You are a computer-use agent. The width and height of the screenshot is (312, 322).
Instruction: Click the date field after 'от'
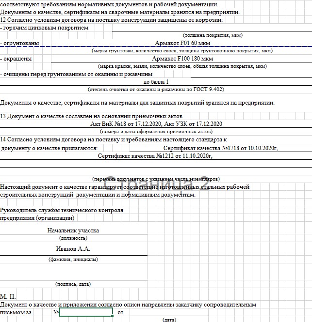(169, 312)
